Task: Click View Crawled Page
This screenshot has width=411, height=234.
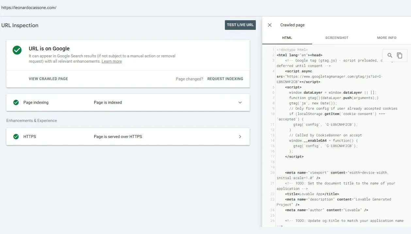Action: [x=48, y=79]
